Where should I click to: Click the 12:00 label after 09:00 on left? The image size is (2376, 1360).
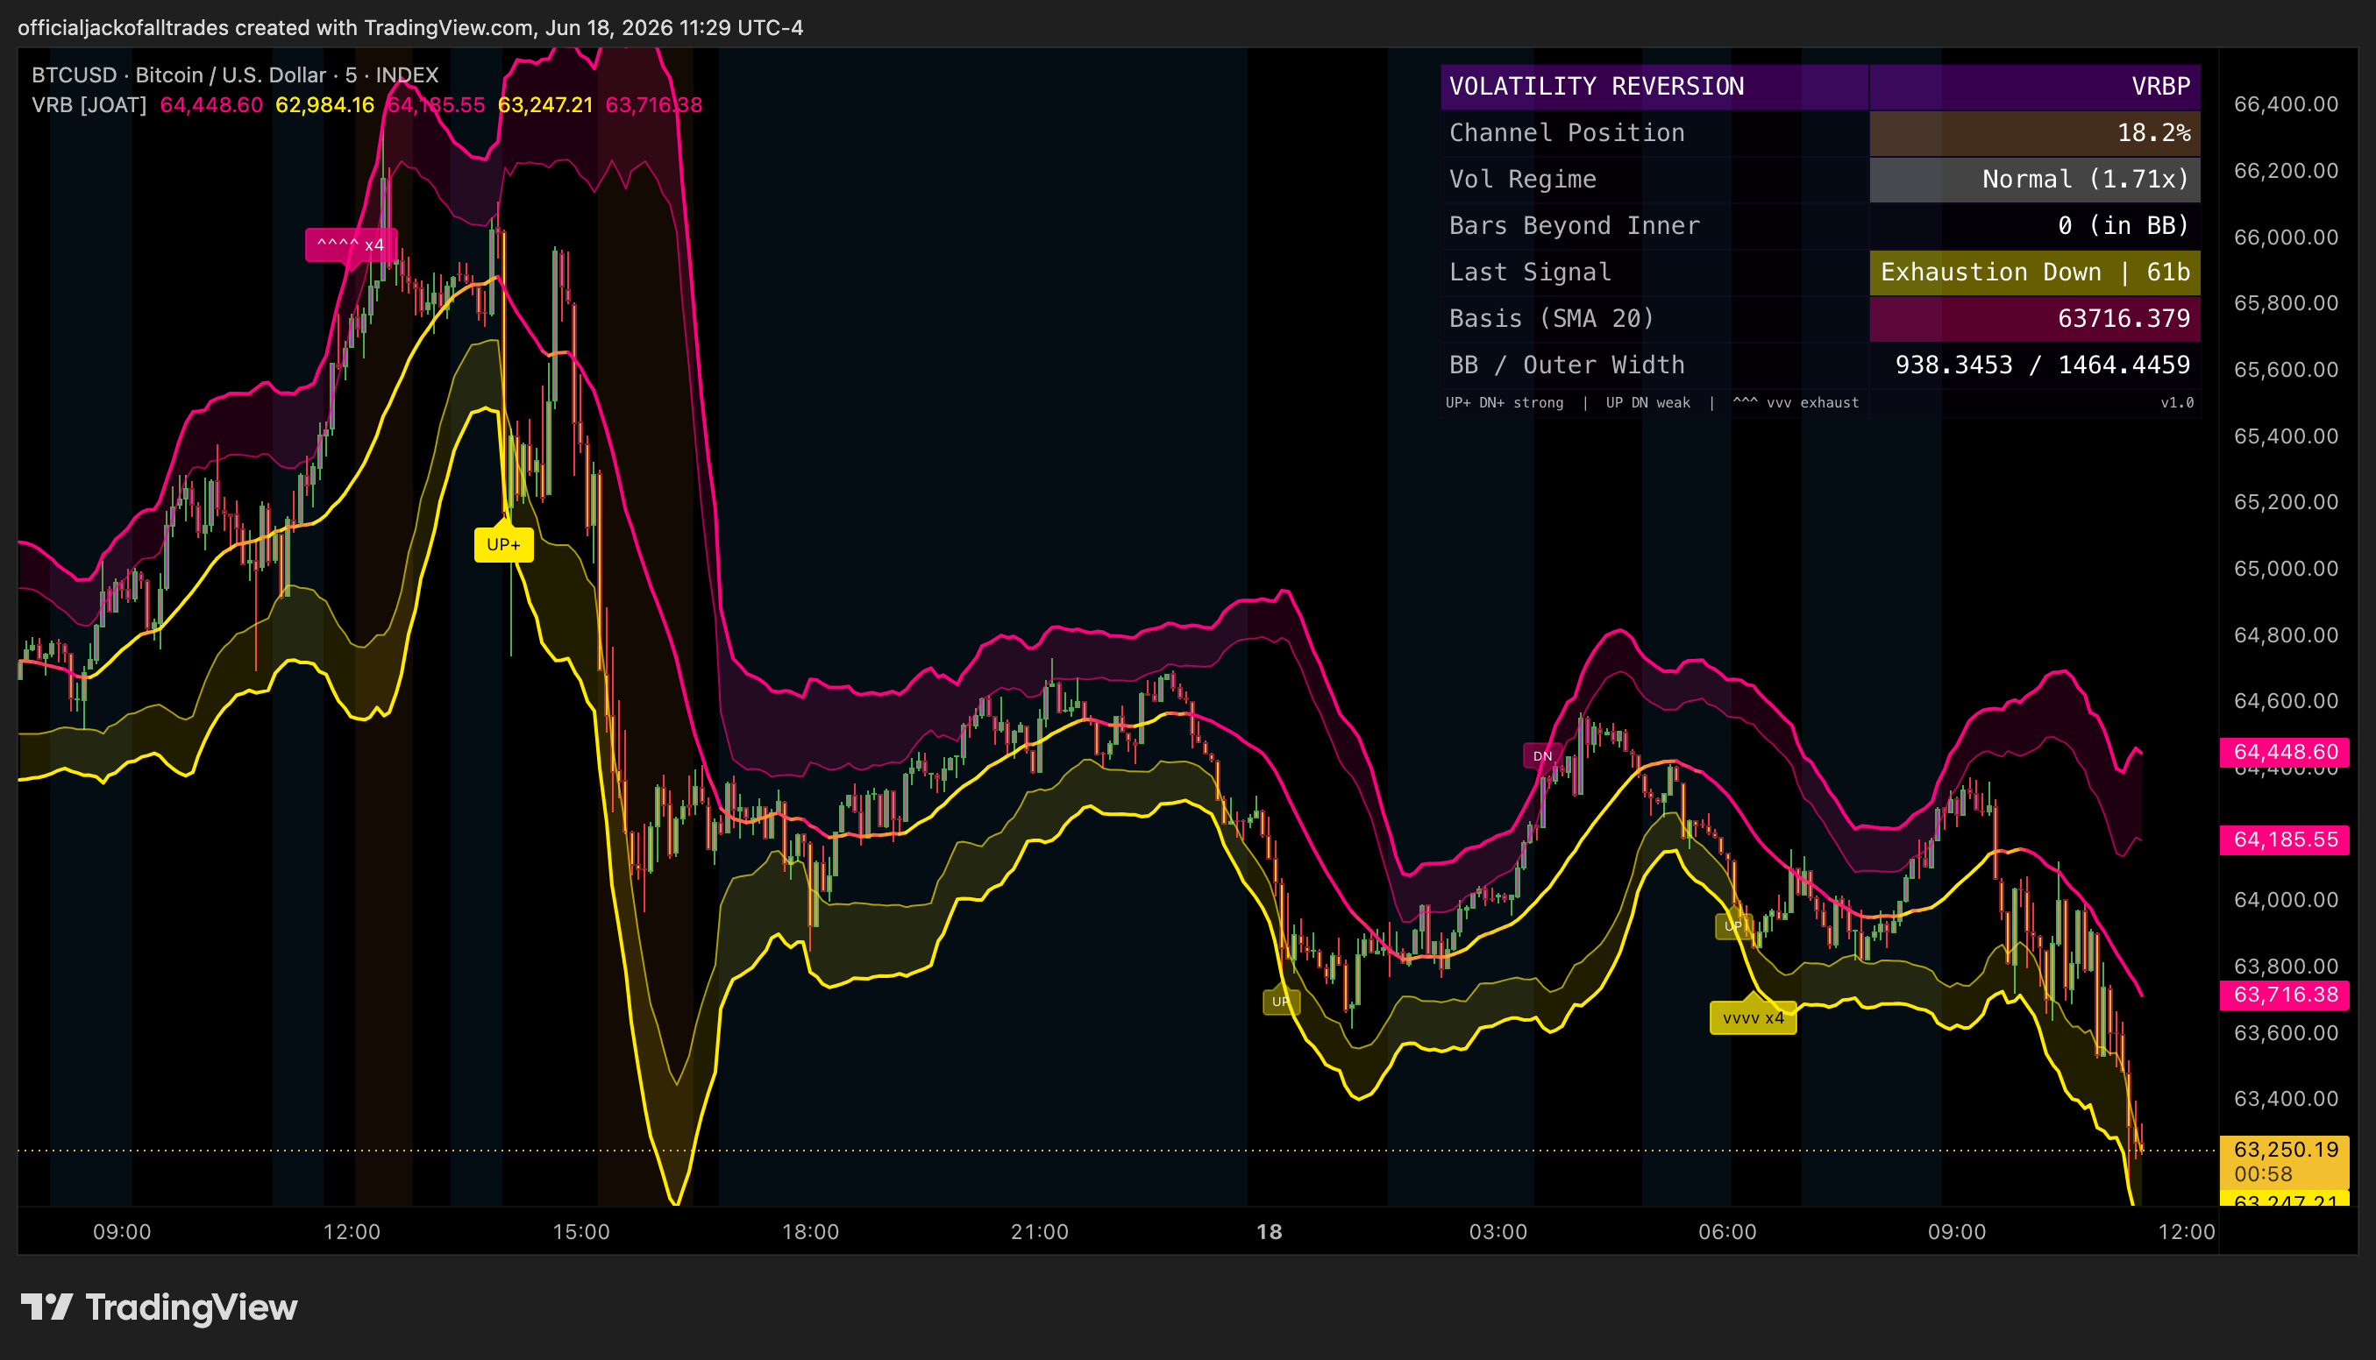(x=352, y=1232)
